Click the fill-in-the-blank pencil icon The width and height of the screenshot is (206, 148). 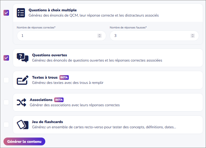22,80
